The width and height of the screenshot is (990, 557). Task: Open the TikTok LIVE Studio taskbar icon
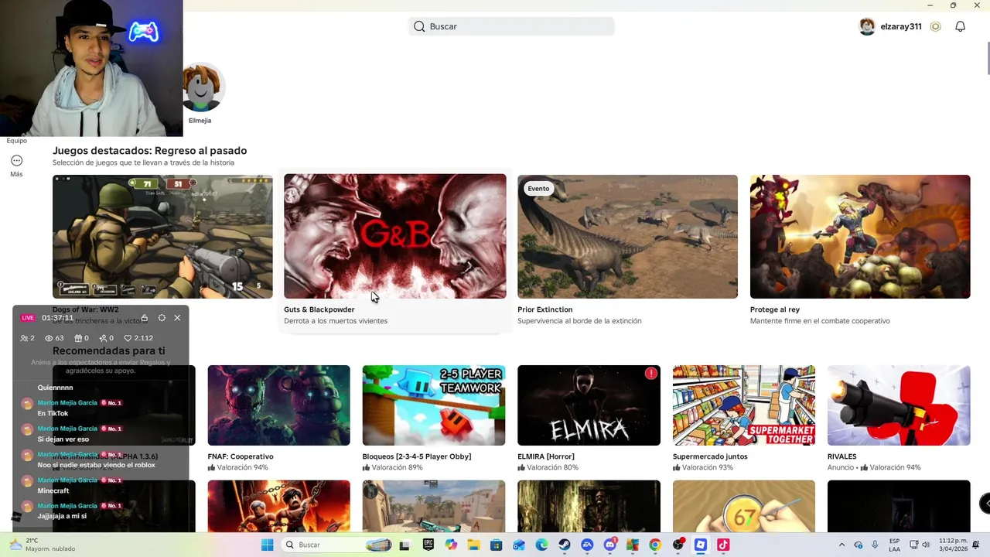click(x=723, y=545)
